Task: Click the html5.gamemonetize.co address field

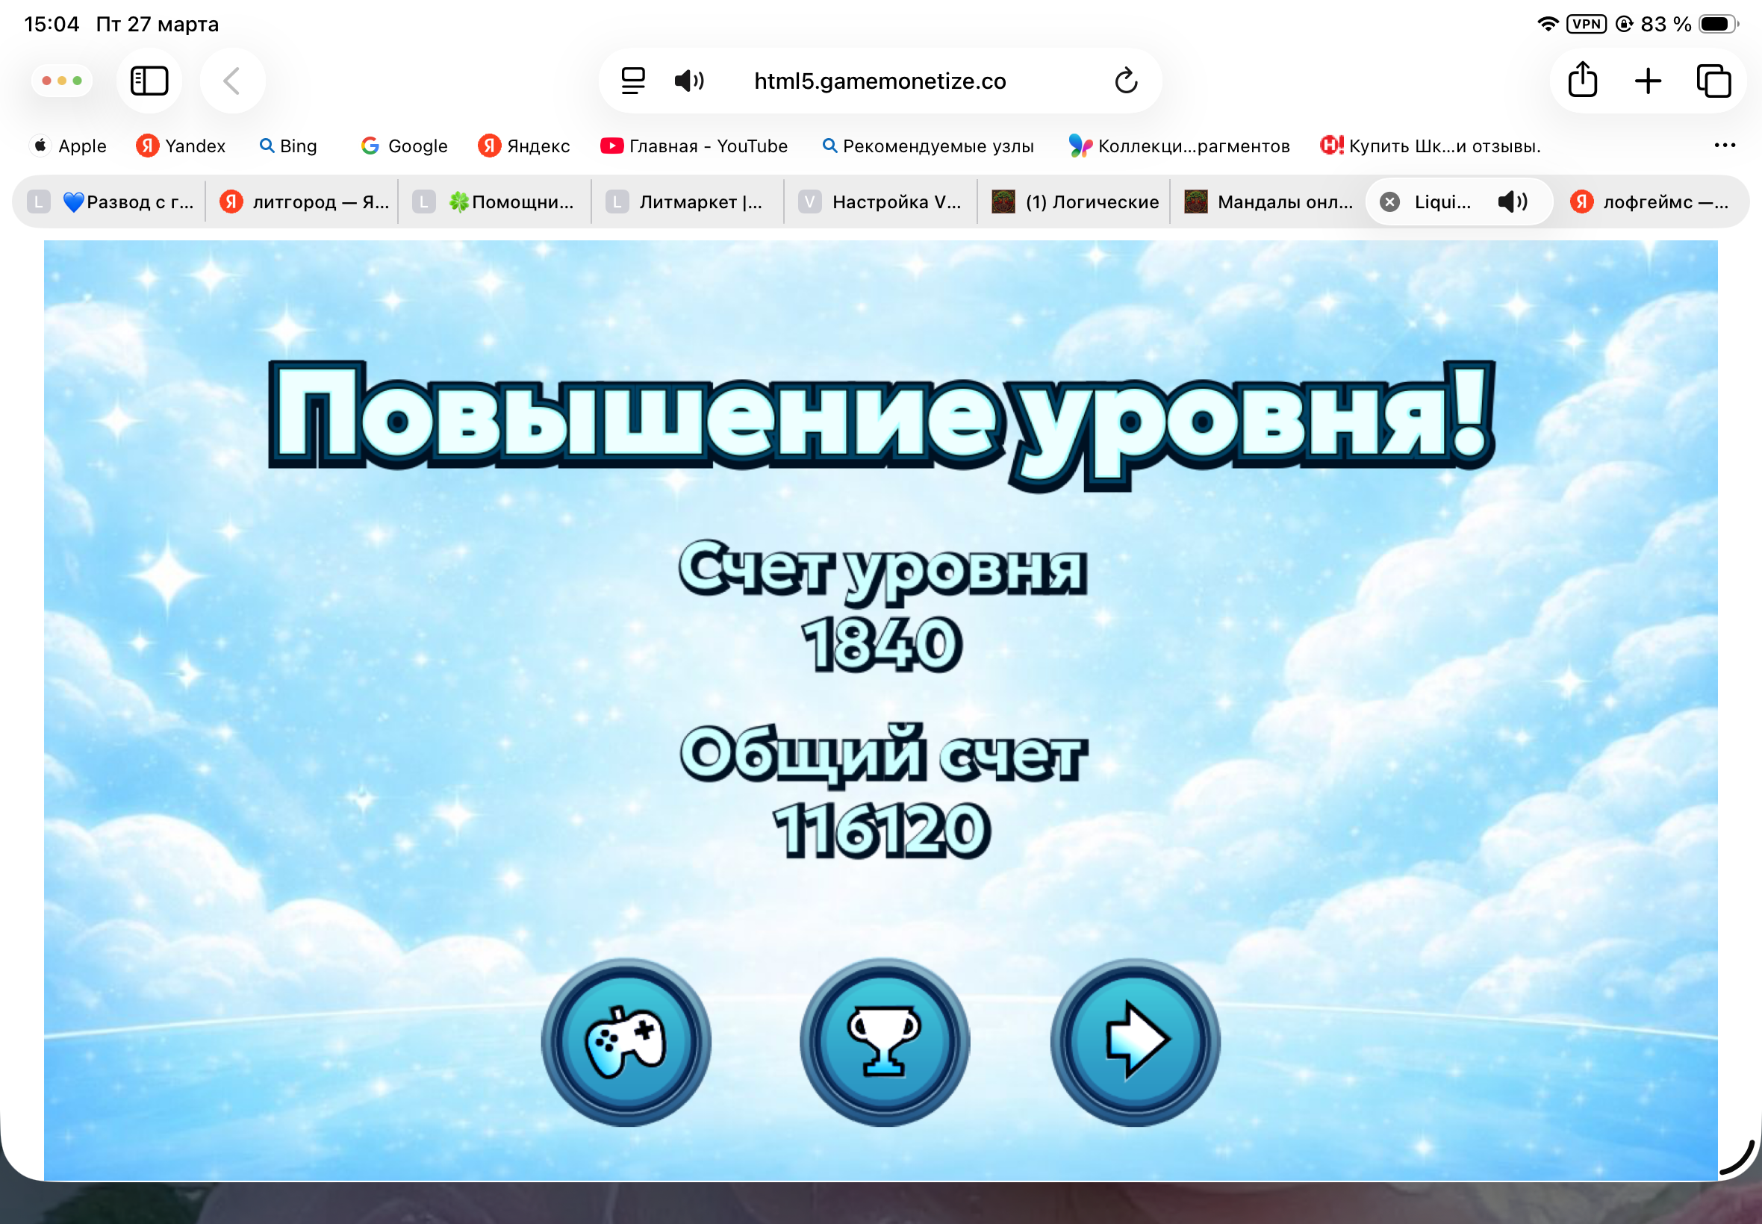Action: [880, 81]
